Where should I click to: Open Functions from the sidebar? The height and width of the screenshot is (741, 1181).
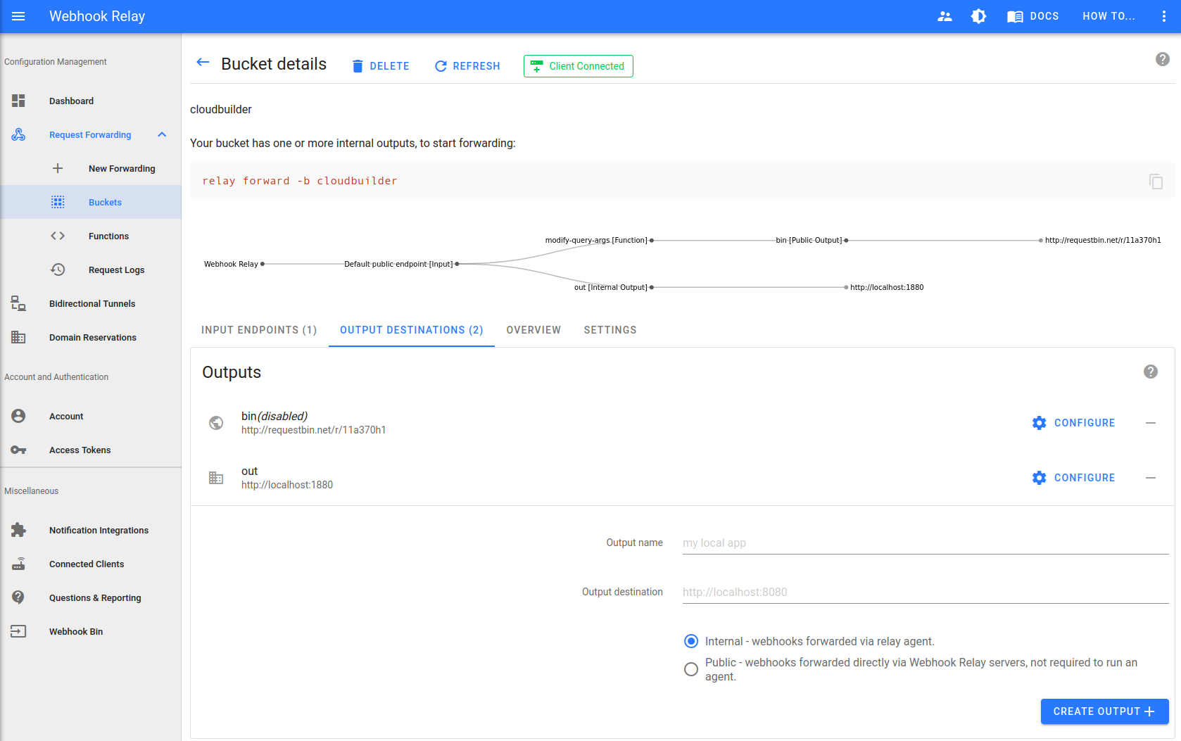coord(108,236)
